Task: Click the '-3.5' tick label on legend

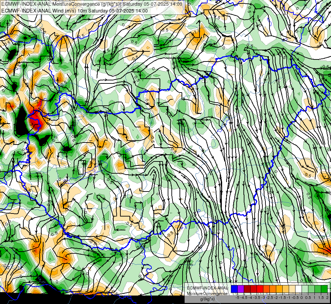Action: [x=257, y=298]
